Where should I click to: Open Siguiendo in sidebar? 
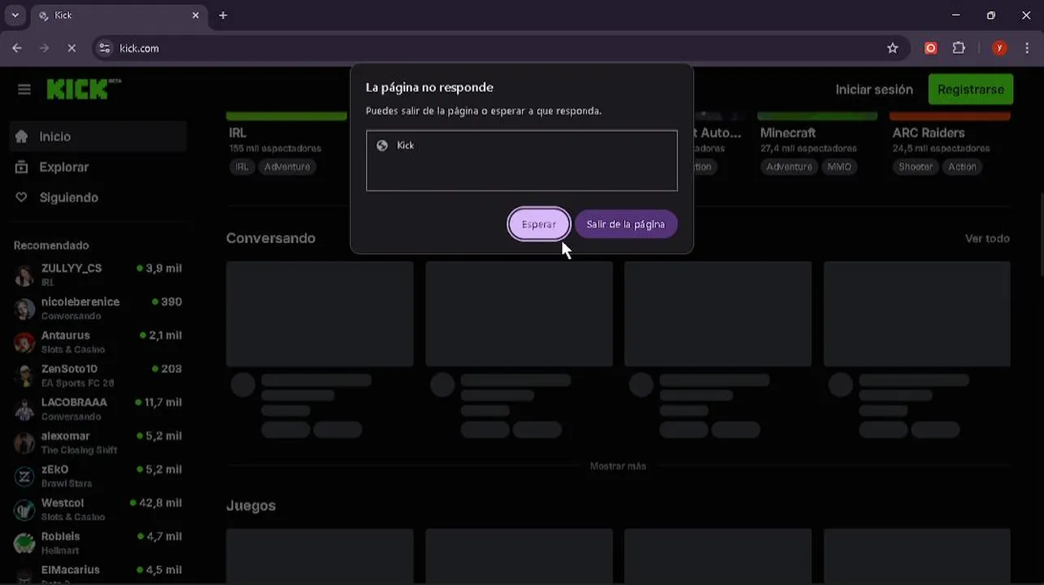98,197
